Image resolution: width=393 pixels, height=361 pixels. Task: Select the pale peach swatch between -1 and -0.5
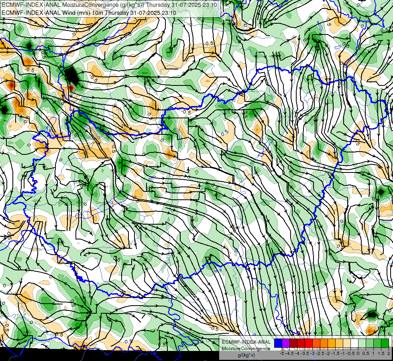tap(347, 343)
